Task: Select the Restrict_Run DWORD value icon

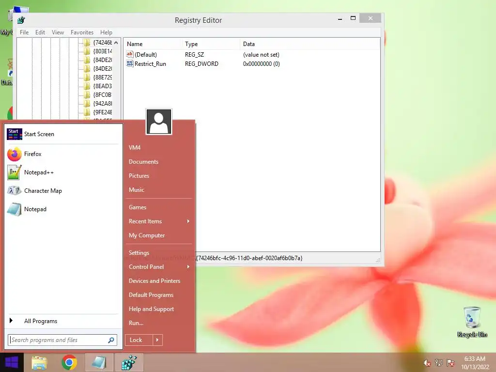Action: click(130, 63)
